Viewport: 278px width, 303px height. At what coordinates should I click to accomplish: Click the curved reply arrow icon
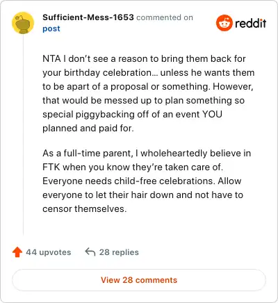(x=90, y=252)
